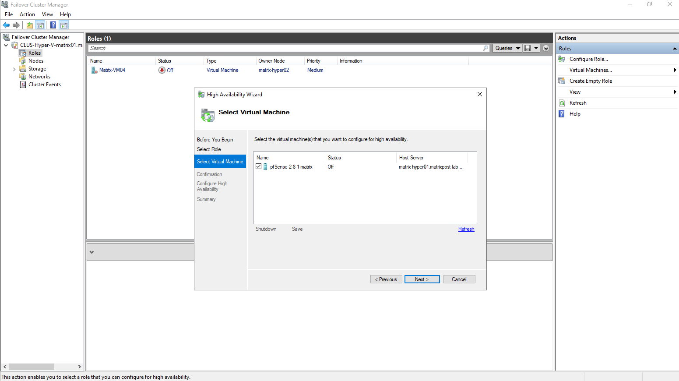
Task: Click the Refresh icon in Actions pane
Action: pos(562,103)
